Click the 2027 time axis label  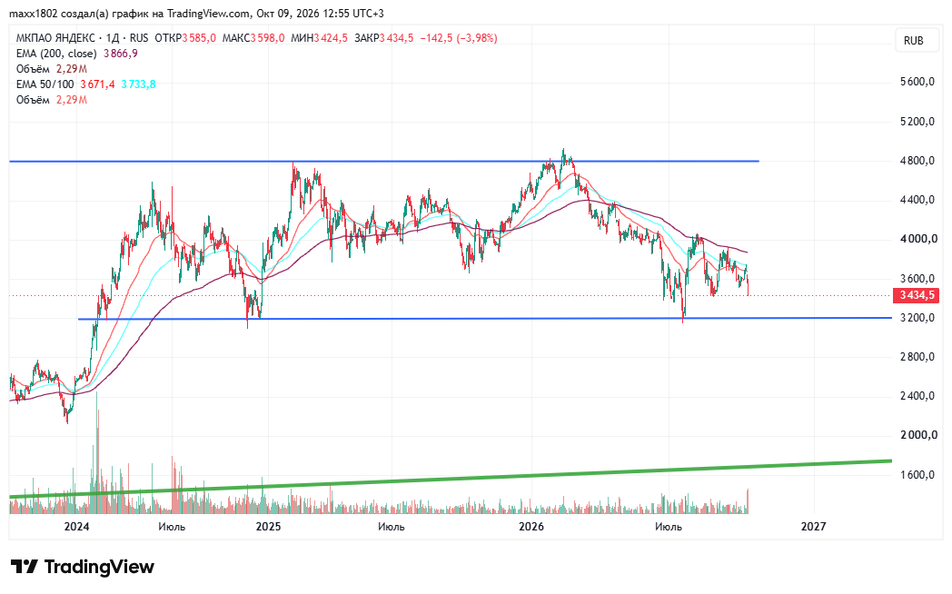coord(813,526)
